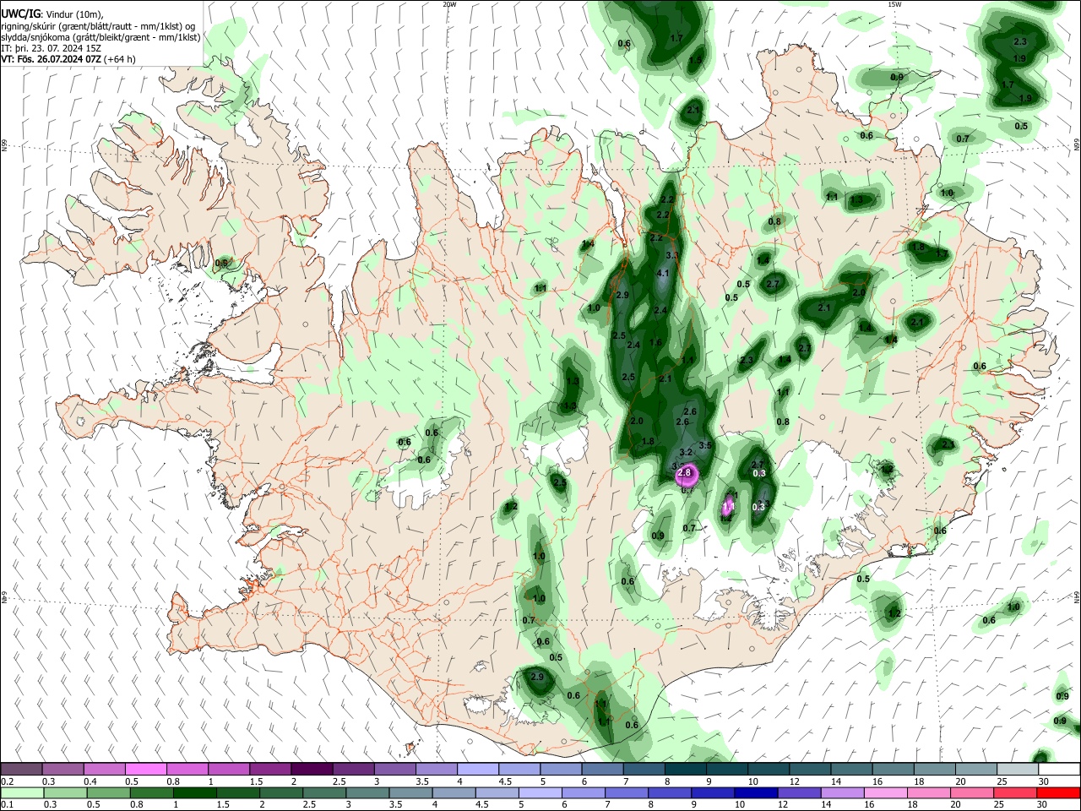
Task: Click the '15W' longitude label
Action: pyautogui.click(x=894, y=4)
